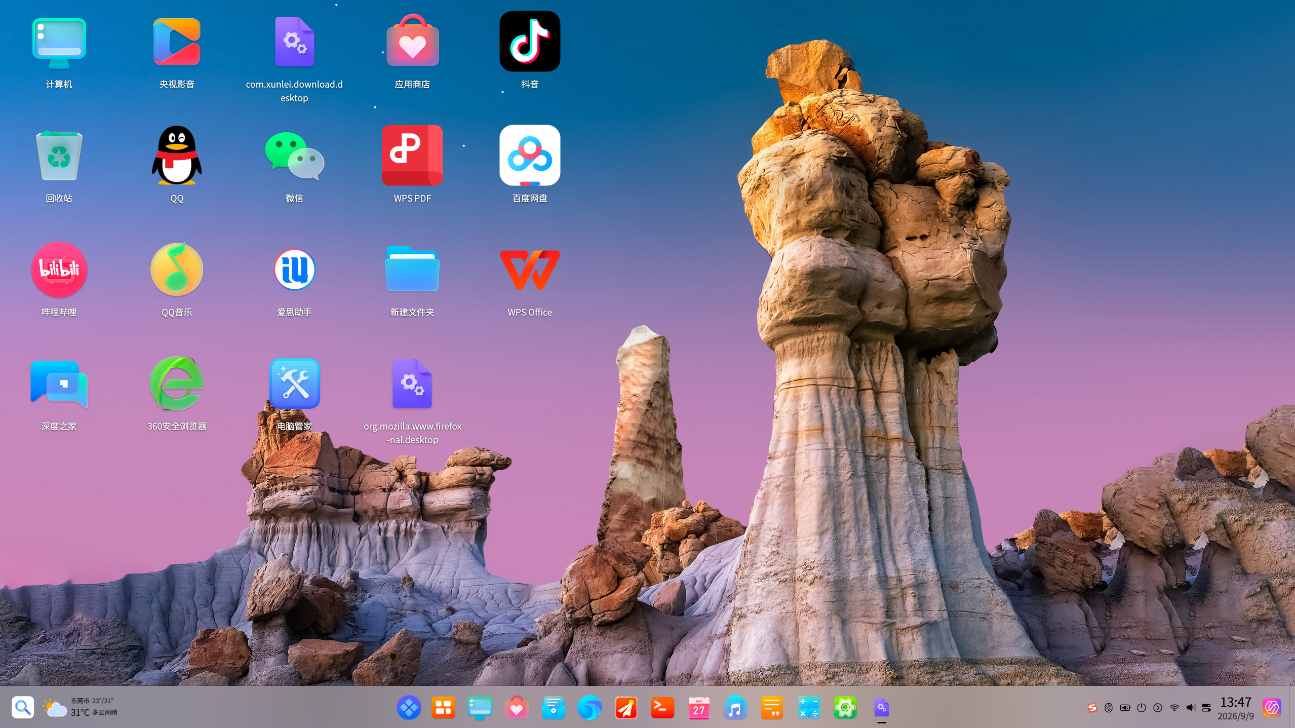Open file manager computer icon in dock

click(480, 707)
